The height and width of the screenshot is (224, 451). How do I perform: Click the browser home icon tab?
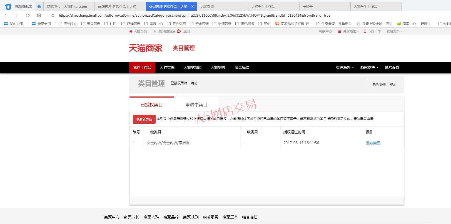pos(39,6)
